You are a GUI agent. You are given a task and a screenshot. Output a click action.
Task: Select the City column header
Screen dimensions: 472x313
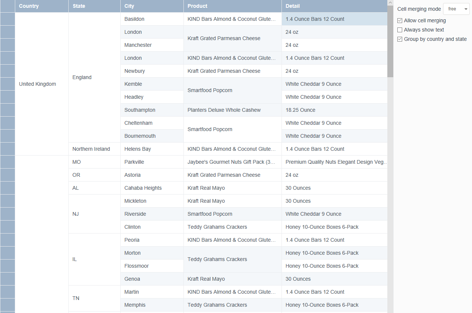pos(152,6)
